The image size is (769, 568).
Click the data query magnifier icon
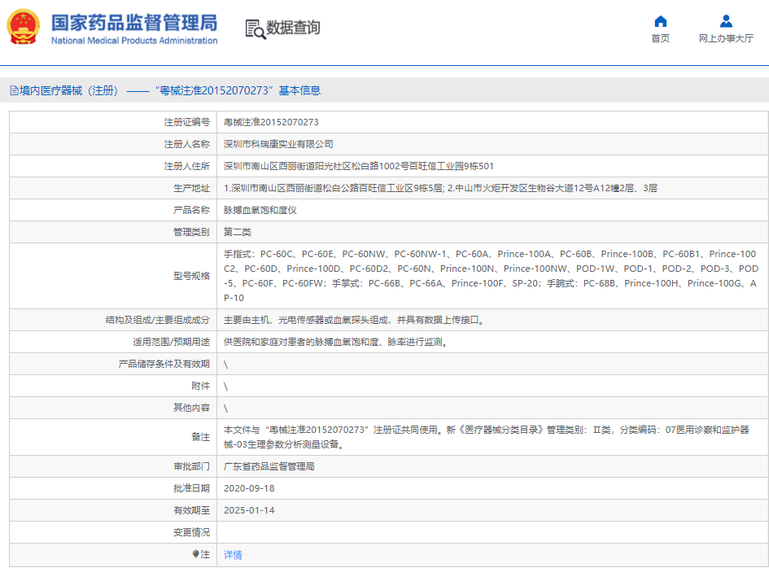(255, 28)
